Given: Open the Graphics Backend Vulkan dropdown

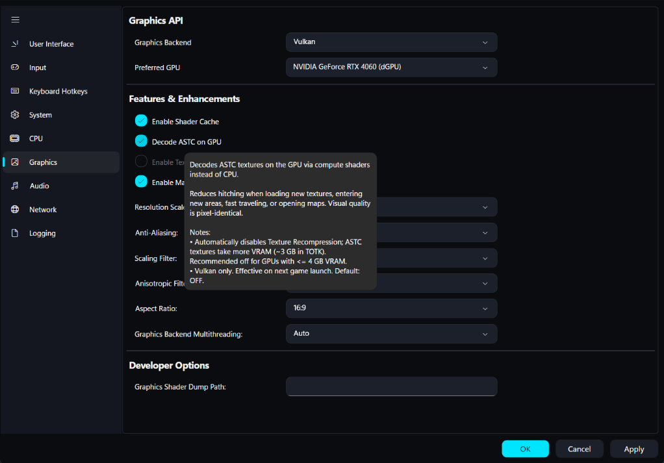Looking at the screenshot, I should point(391,42).
